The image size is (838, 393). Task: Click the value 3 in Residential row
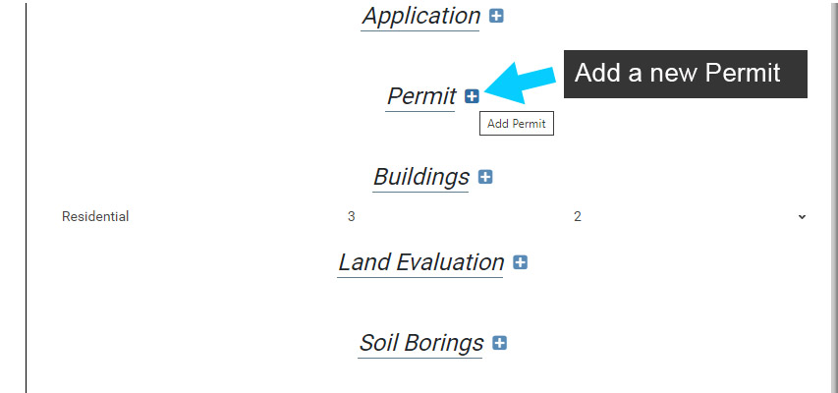[351, 217]
